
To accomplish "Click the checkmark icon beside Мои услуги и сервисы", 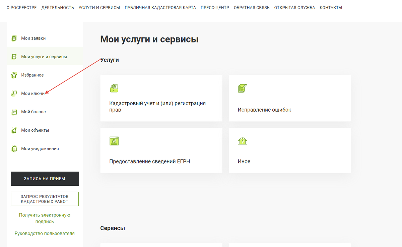I will tap(14, 56).
